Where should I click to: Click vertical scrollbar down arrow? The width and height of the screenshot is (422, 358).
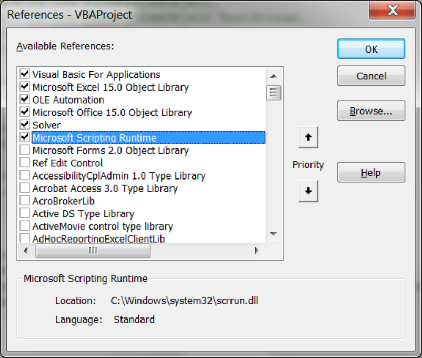[274, 234]
